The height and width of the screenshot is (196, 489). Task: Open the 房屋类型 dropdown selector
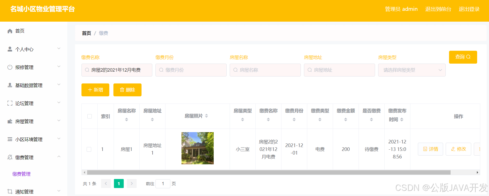point(412,70)
